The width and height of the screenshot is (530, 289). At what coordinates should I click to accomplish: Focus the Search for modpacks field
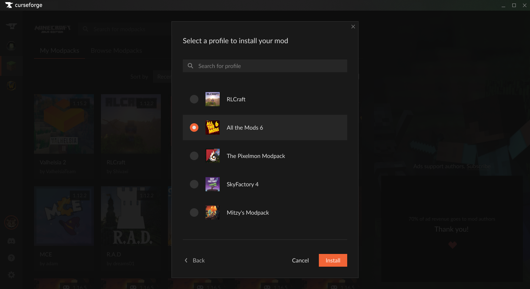124,29
